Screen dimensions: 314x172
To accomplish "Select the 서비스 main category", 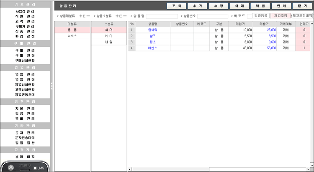I will click(72, 36).
